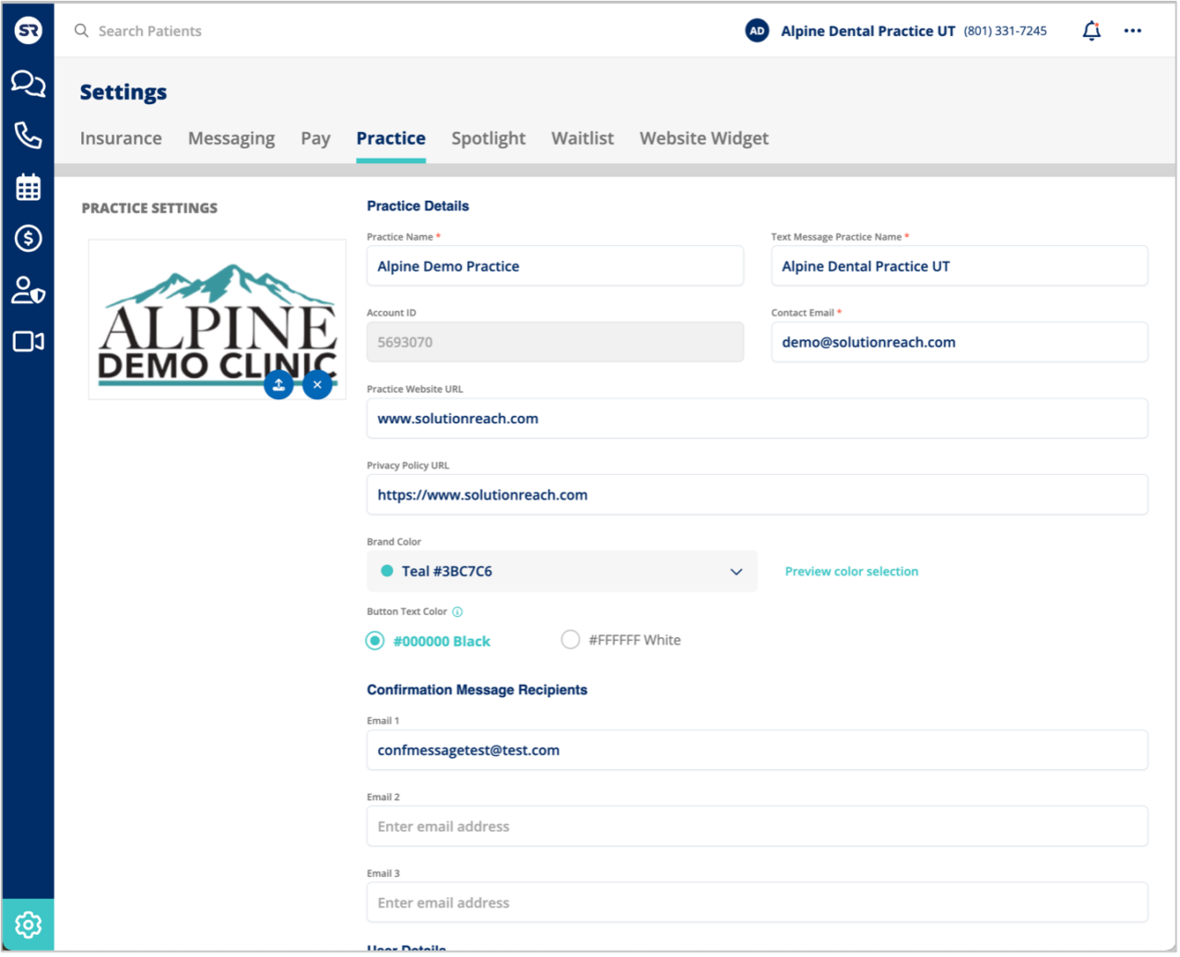Switch to the Messaging tab
Image resolution: width=1180 pixels, height=957 pixels.
click(x=231, y=138)
